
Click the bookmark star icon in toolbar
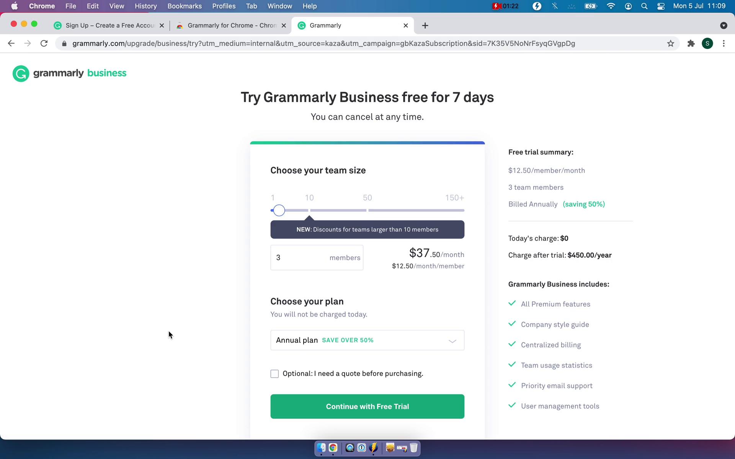click(671, 43)
